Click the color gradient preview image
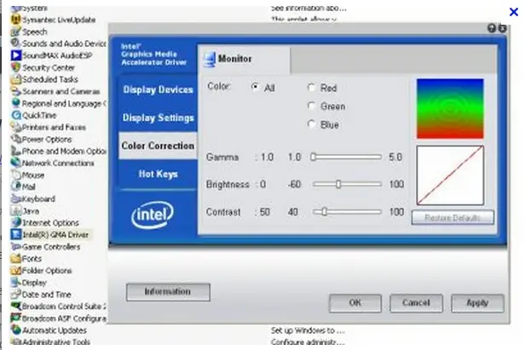 (450, 109)
